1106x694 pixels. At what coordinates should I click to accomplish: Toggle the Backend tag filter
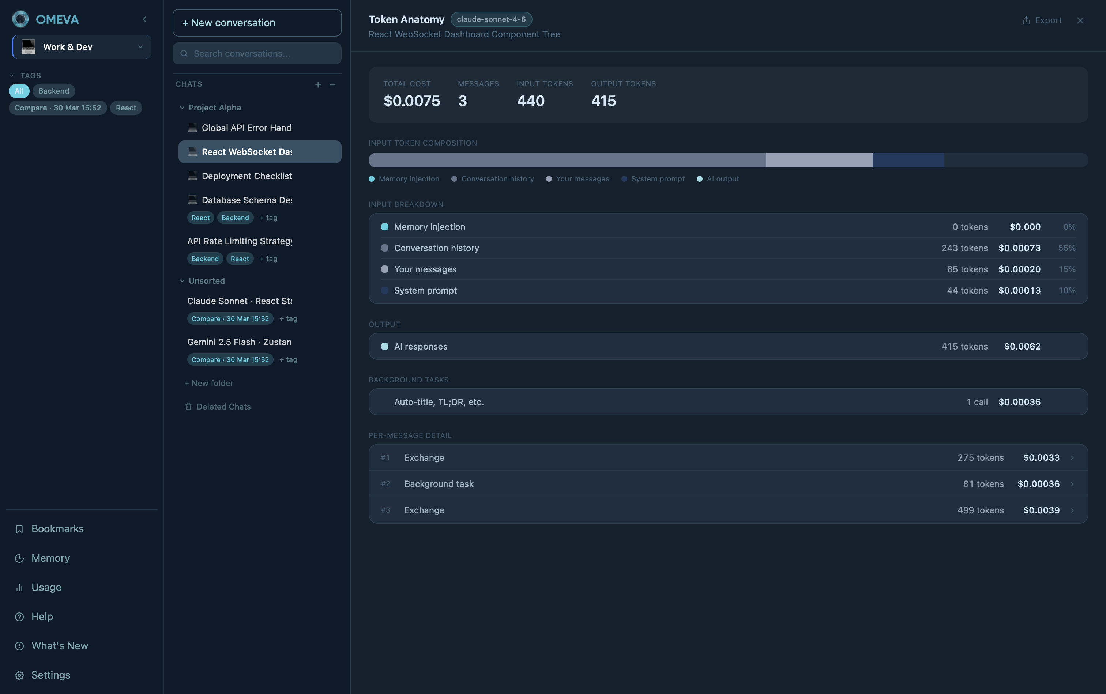pos(54,91)
